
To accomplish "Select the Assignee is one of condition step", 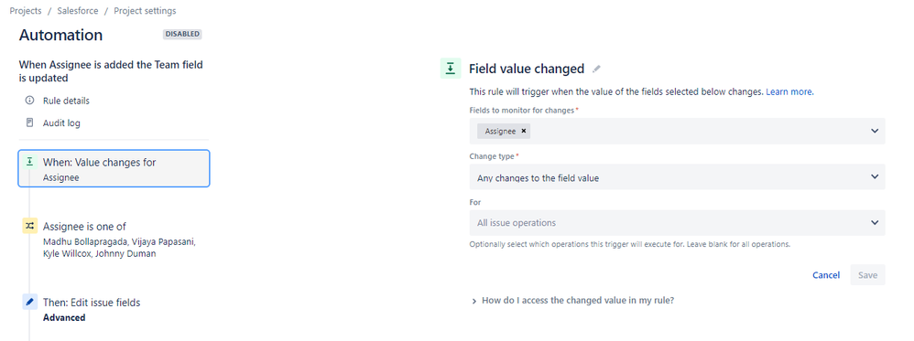I will [x=114, y=240].
